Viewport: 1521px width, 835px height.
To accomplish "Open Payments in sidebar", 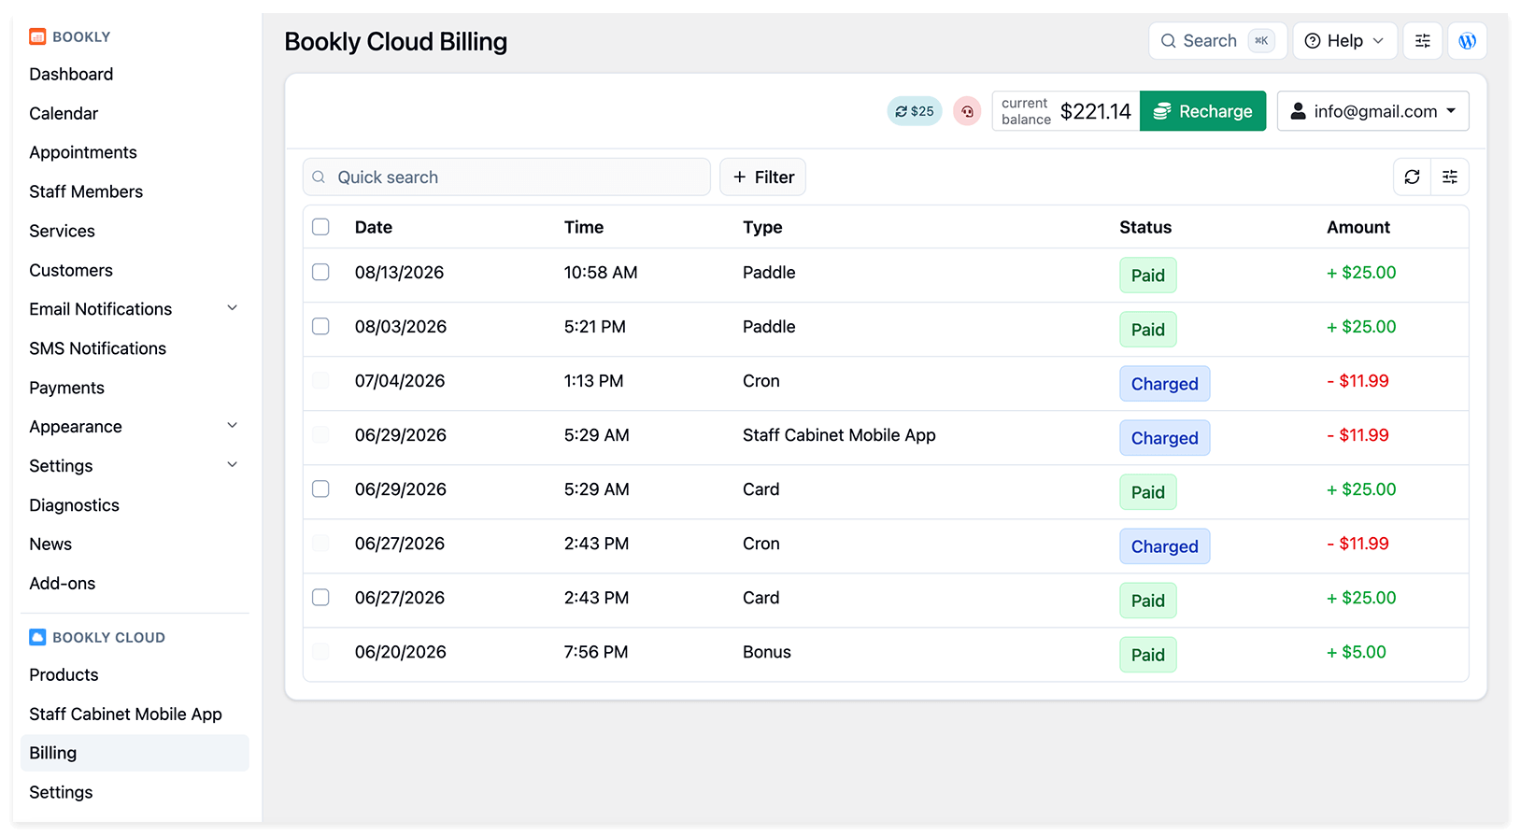I will pyautogui.click(x=67, y=388).
